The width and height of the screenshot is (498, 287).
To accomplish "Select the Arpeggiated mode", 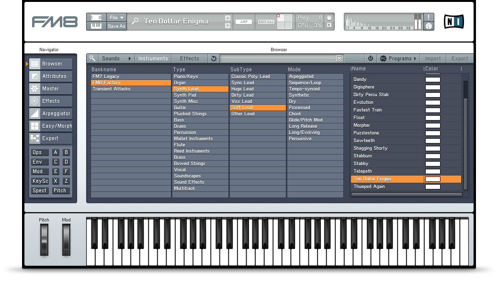I will [x=315, y=77].
